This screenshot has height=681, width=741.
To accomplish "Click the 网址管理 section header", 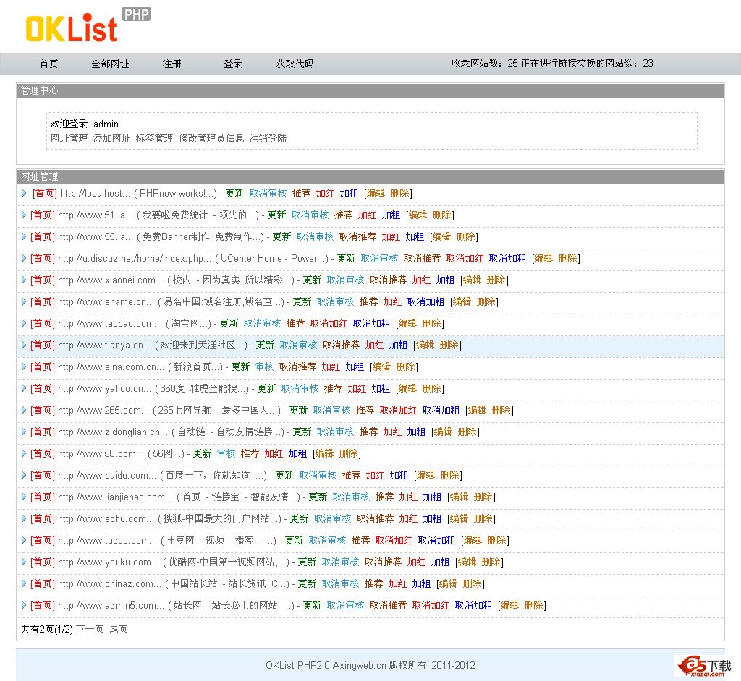I will [370, 177].
